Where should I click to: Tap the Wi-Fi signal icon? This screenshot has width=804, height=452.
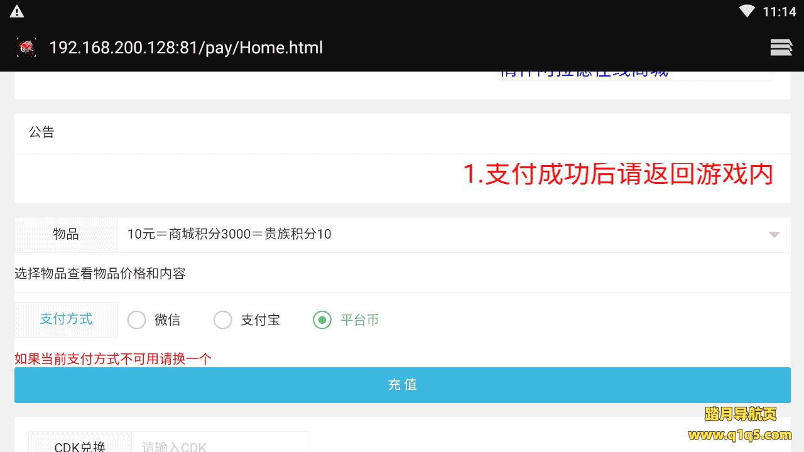(747, 11)
